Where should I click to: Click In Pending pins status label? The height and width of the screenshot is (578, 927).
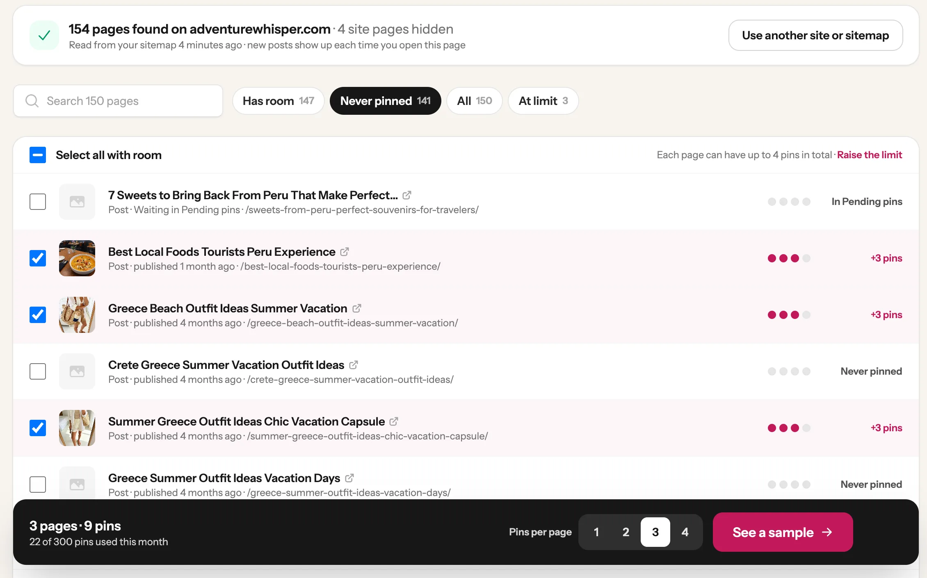pyautogui.click(x=867, y=202)
